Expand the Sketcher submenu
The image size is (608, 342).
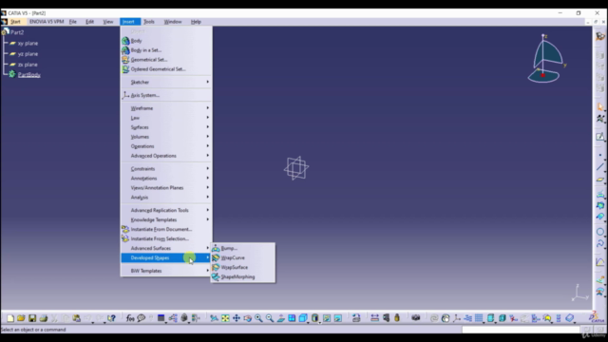coord(166,83)
